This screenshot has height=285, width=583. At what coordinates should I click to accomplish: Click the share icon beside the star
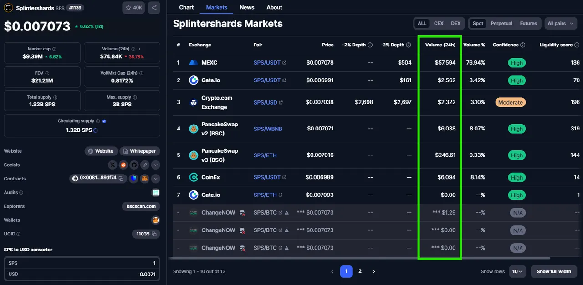pyautogui.click(x=154, y=8)
